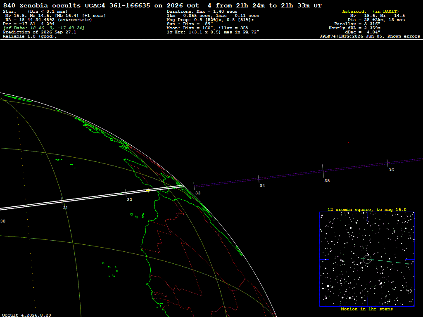This screenshot has width=423, height=317.
Task: Click the target star circle in the chart
Action: point(367,259)
